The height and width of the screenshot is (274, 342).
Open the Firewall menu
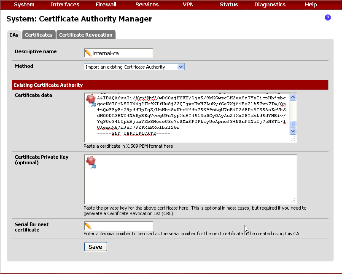coord(106,5)
